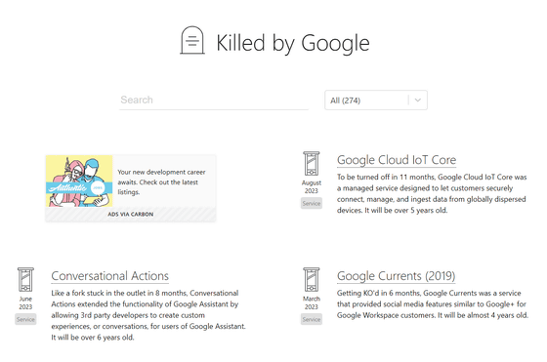Click the ADS VIA CARBON link
Screen dimensions: 547x362
(x=131, y=215)
